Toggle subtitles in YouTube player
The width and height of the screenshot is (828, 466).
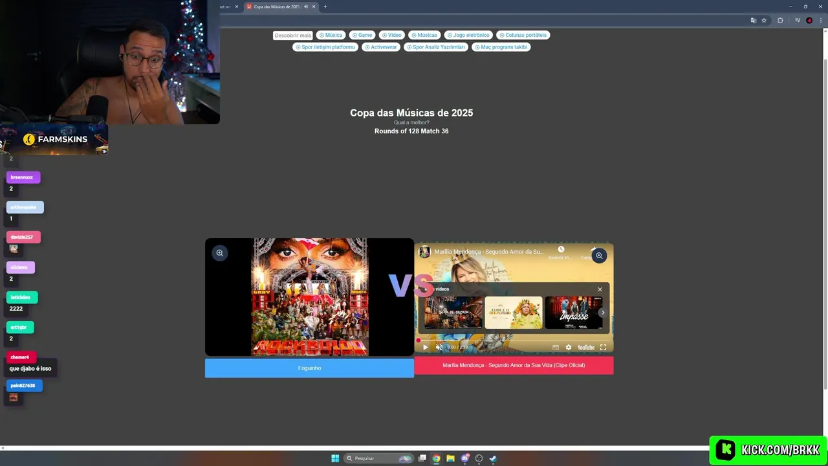556,348
